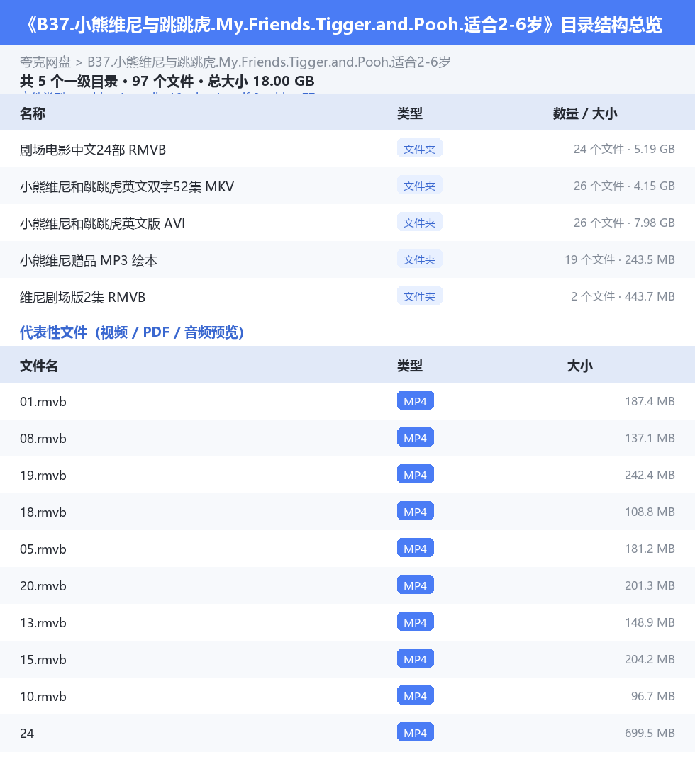Click 文件夹 badge in the 剧场电影中文24部 row
This screenshot has width=695, height=774.
(419, 149)
